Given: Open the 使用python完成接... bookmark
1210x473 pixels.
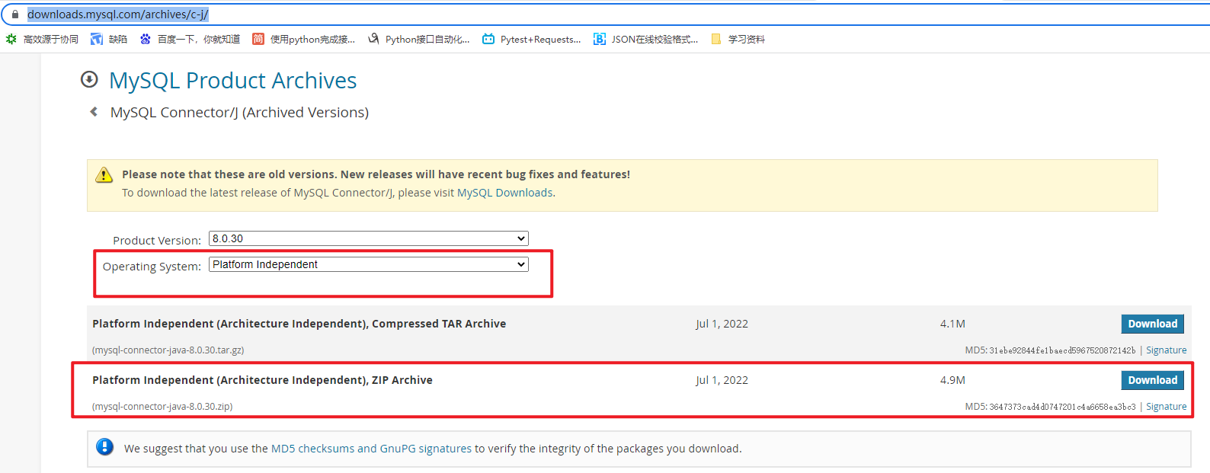Looking at the screenshot, I should (303, 39).
